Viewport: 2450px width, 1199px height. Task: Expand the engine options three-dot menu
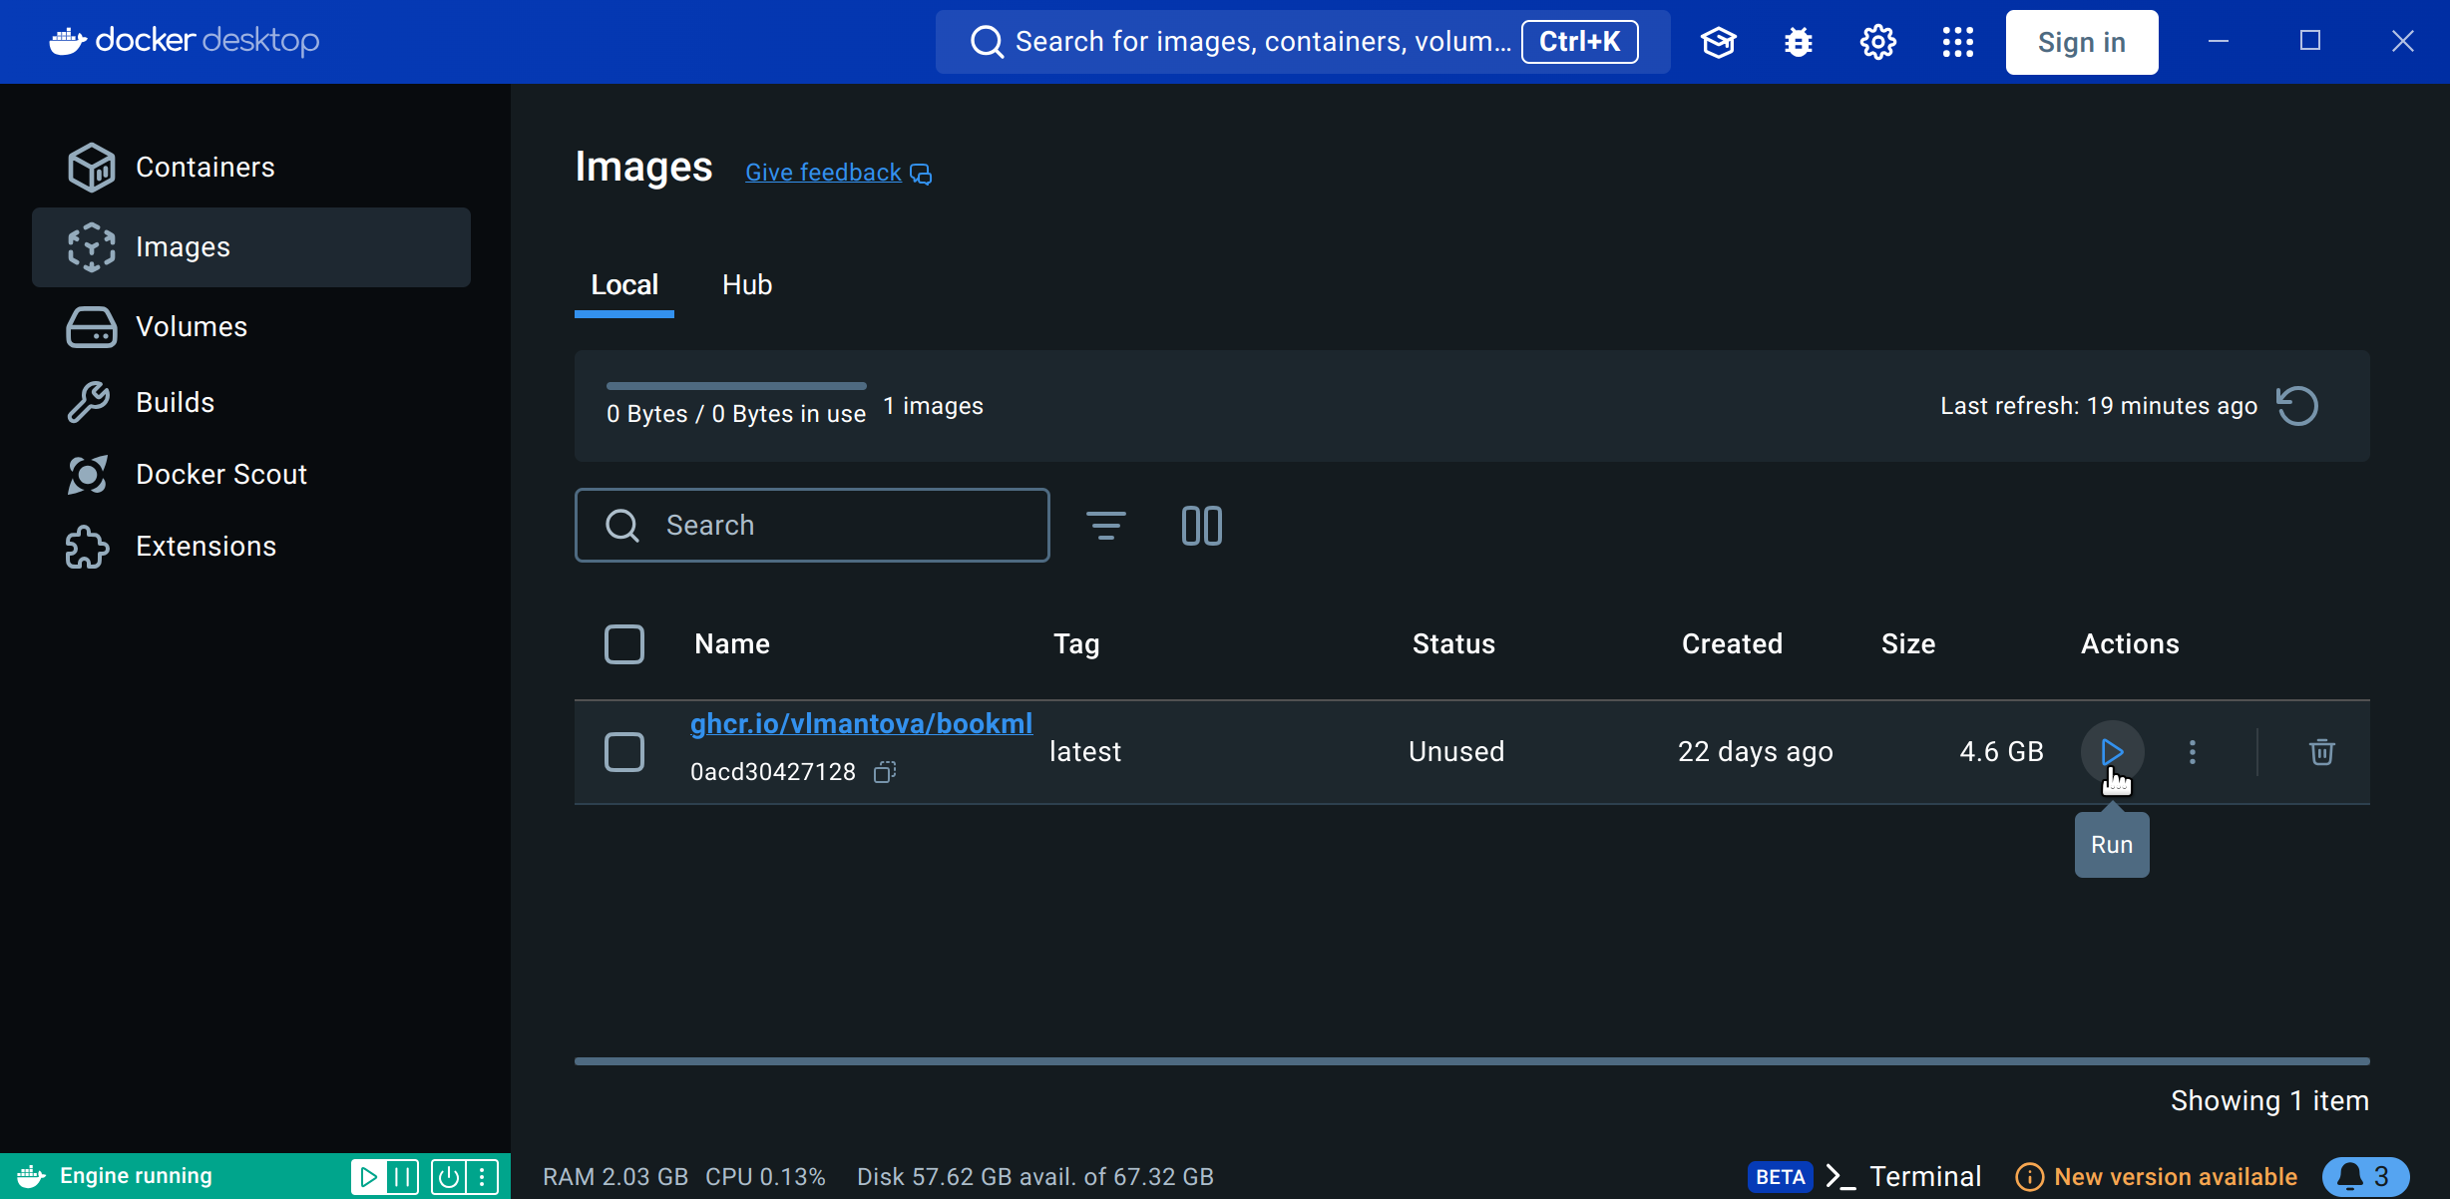coord(482,1176)
